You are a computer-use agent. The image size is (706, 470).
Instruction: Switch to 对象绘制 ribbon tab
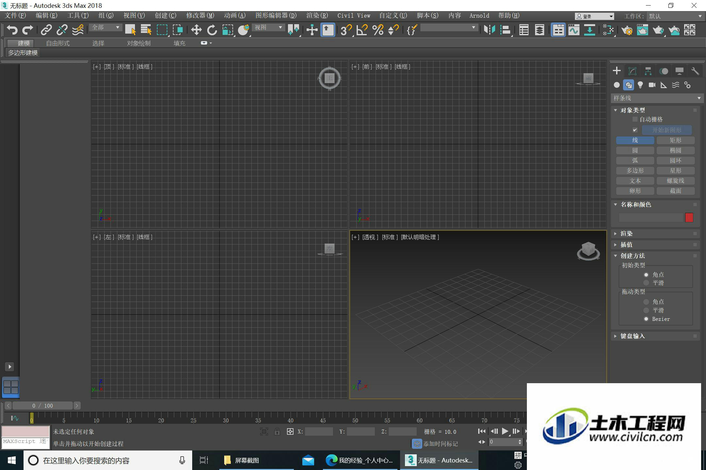tap(139, 43)
